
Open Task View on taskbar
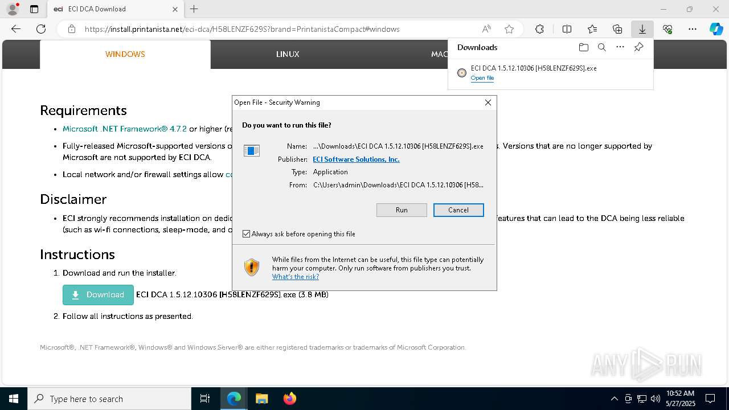[x=205, y=399]
